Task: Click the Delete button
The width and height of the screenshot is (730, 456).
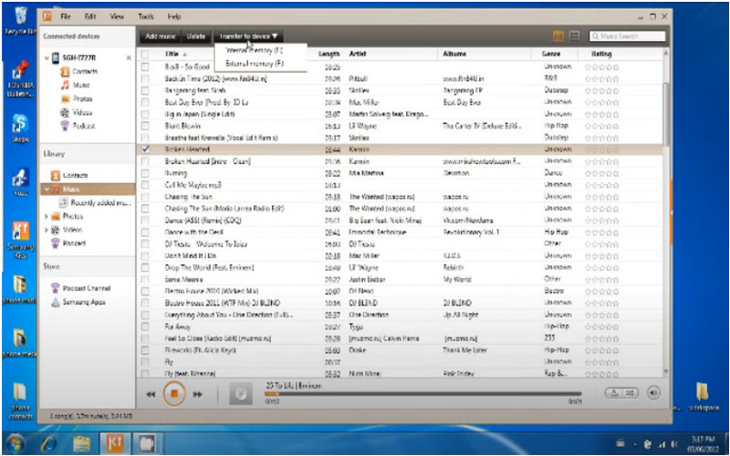Action: pos(196,36)
